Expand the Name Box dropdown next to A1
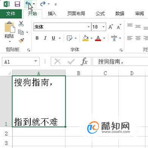 click(36, 61)
